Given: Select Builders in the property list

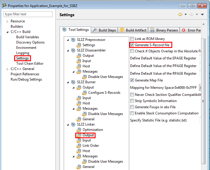Looking at the screenshot, I should click(x=17, y=26).
